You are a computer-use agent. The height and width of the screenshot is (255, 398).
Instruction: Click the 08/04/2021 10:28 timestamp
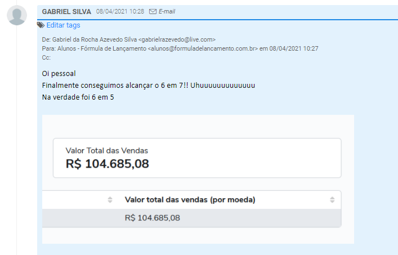tap(120, 11)
